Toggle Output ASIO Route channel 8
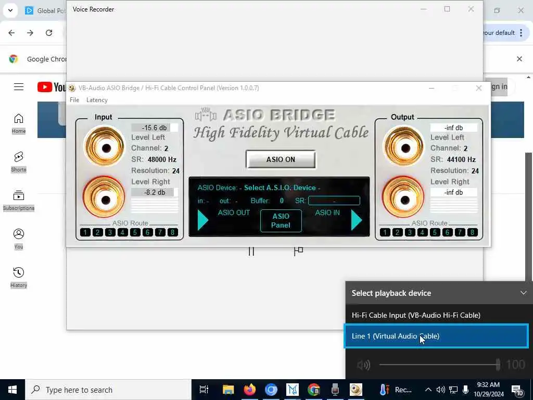The image size is (533, 400). pyautogui.click(x=472, y=232)
